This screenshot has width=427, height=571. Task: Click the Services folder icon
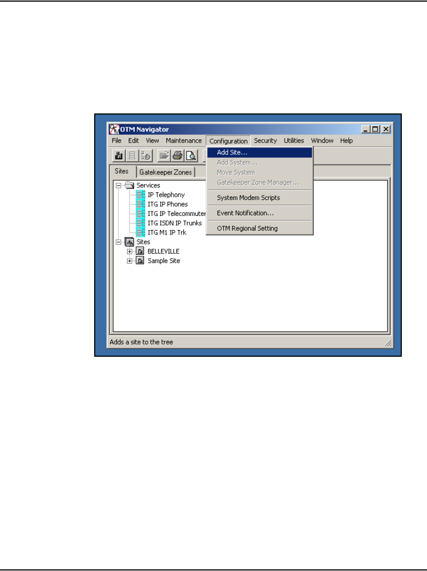tap(130, 185)
